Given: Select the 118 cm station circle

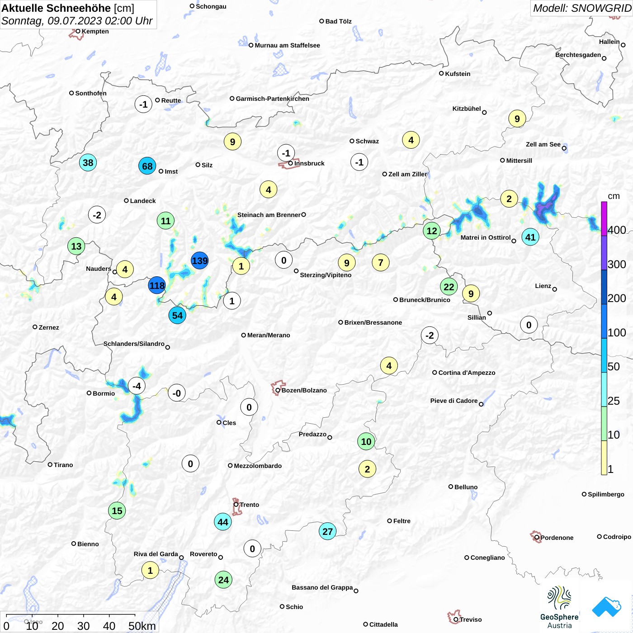Looking at the screenshot, I should 157,285.
